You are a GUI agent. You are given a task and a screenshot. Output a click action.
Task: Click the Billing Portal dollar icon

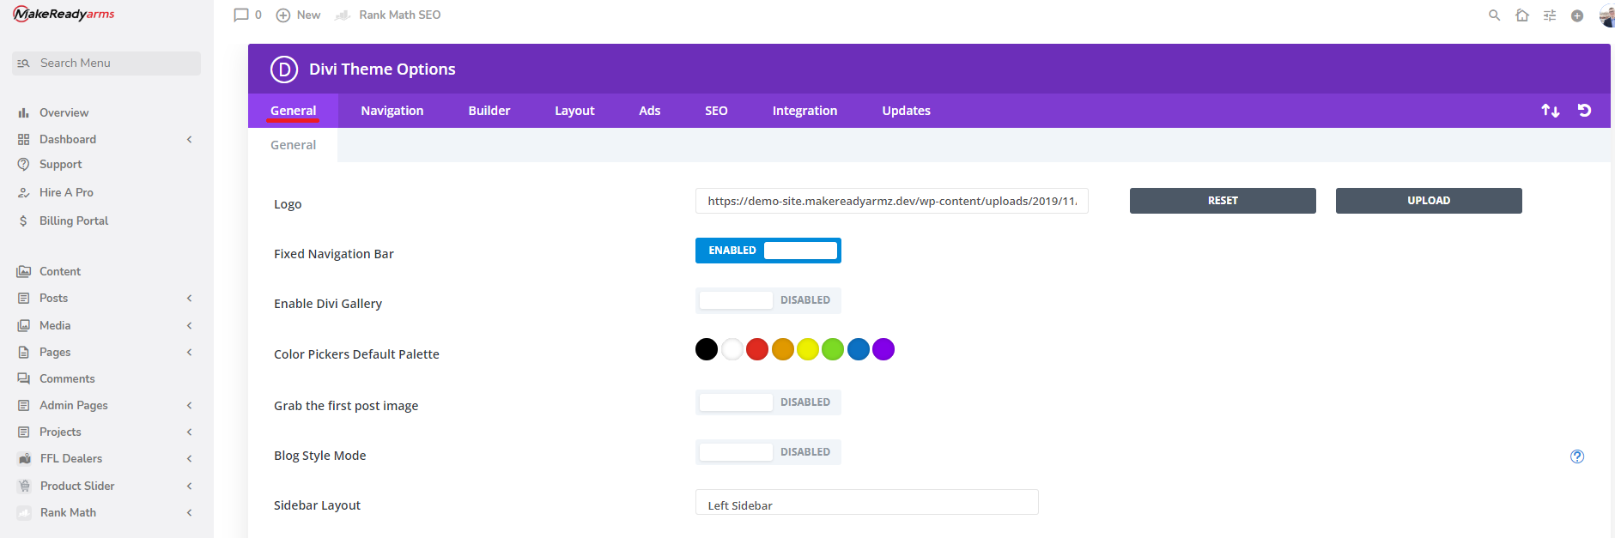coord(24,221)
